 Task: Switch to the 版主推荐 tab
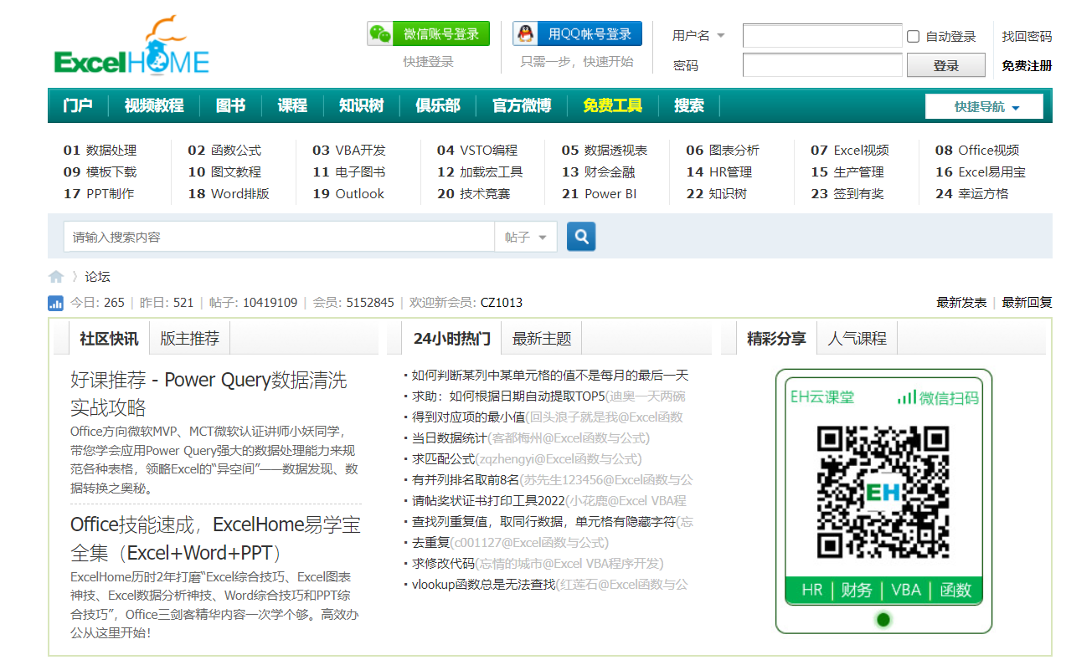(189, 339)
